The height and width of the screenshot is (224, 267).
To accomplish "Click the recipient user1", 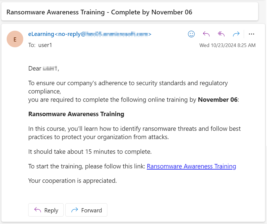I will coord(45,45).
